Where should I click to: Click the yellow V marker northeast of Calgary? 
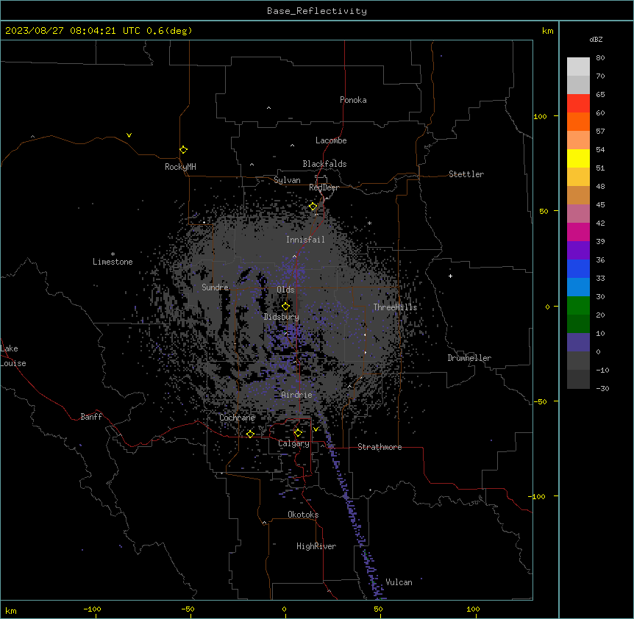316,429
